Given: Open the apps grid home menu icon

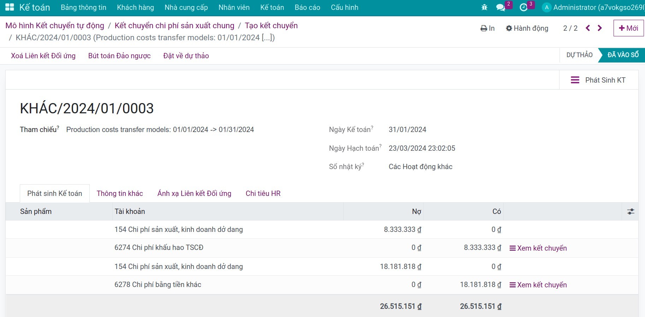Looking at the screenshot, I should pos(10,7).
